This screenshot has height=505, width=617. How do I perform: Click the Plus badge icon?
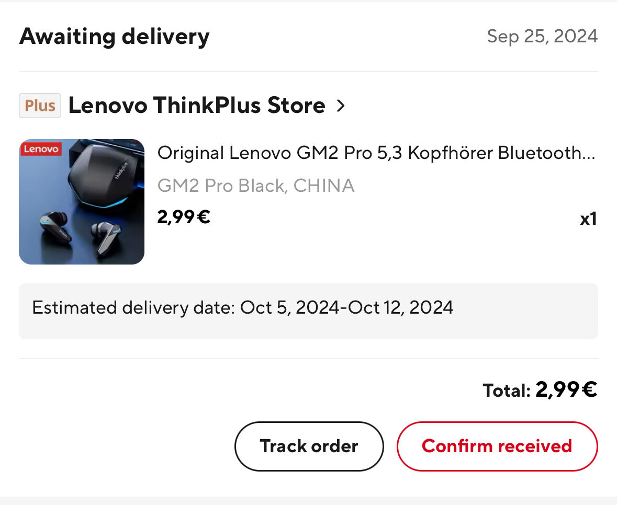click(40, 105)
